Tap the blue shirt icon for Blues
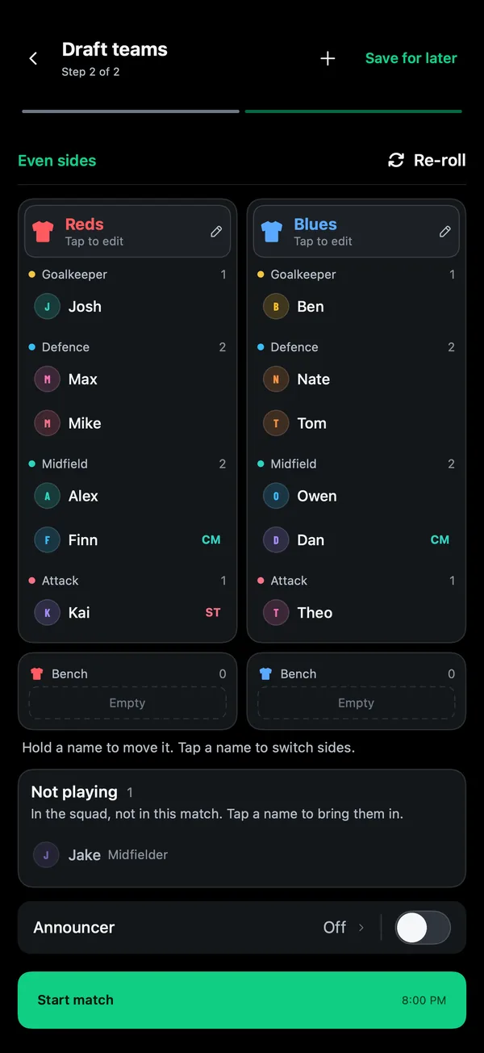Image resolution: width=484 pixels, height=1053 pixels. click(x=272, y=232)
